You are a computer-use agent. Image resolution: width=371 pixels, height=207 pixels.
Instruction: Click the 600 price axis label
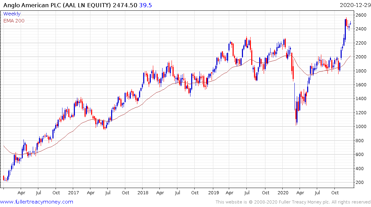(x=360, y=155)
